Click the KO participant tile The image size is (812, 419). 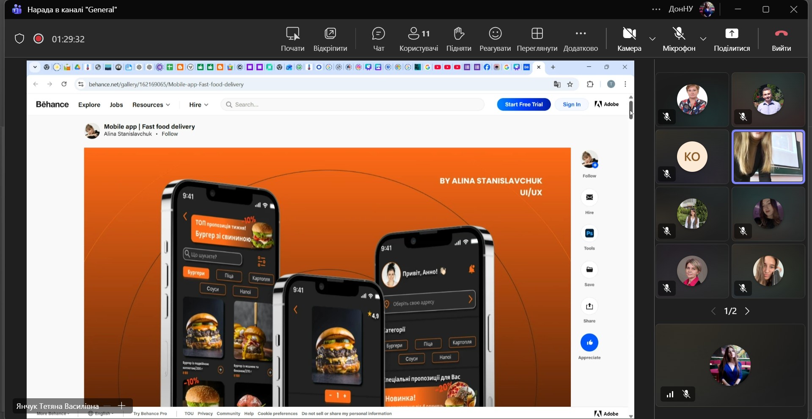pyautogui.click(x=692, y=157)
